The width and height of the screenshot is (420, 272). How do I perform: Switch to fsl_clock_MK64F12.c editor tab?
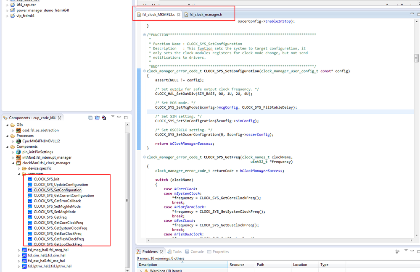158,14
